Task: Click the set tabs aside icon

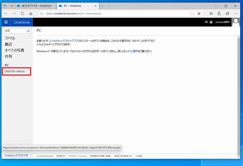Action: 11,6
